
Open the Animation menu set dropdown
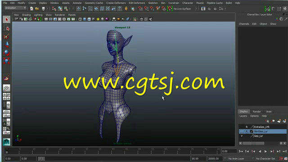(15, 8)
